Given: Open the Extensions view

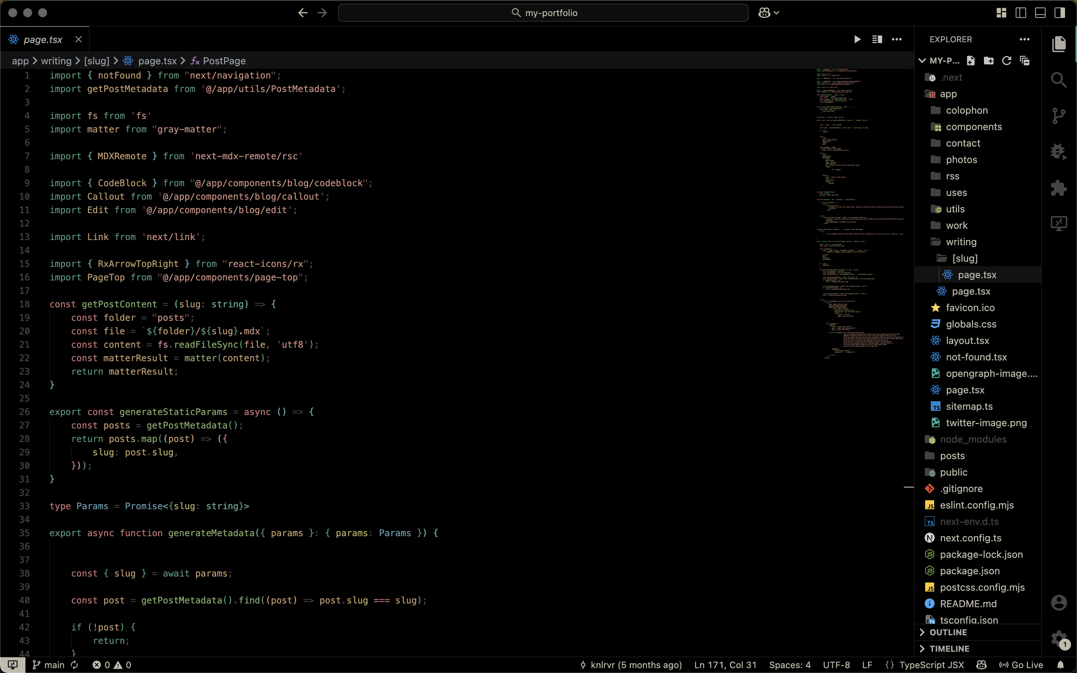Looking at the screenshot, I should [1059, 187].
